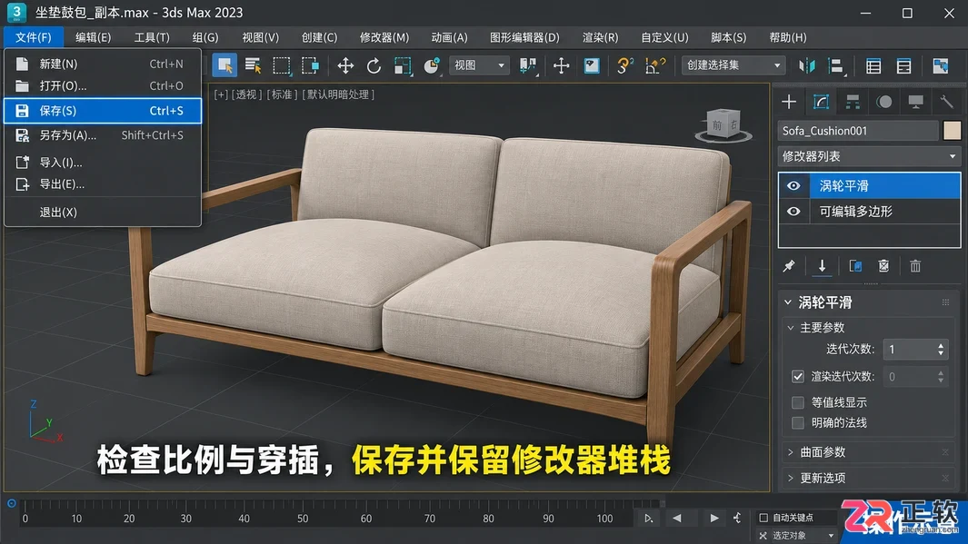968x544 pixels.
Task: Enable the 明确的法线 checkbox
Action: click(x=798, y=423)
